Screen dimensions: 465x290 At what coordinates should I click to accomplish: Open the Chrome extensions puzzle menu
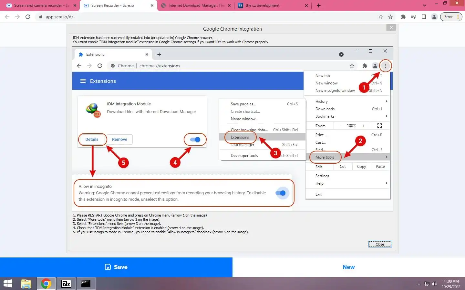point(403,17)
